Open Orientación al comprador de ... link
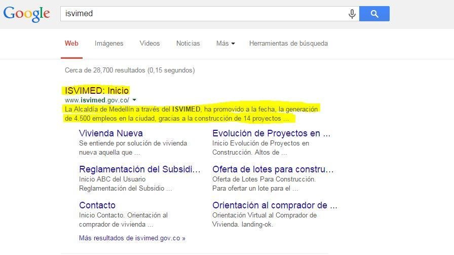 click(275, 205)
